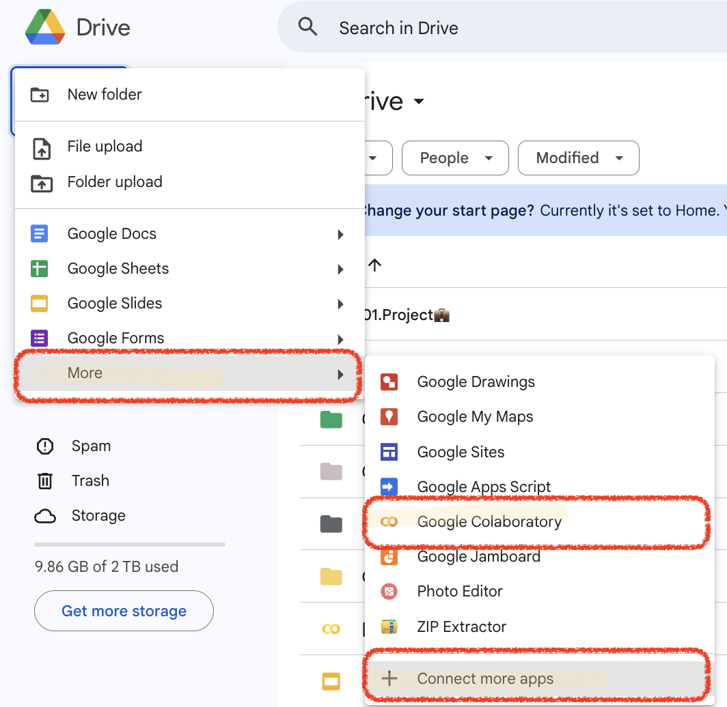Click the Colab file icon in list
727x707 pixels.
pyautogui.click(x=331, y=629)
